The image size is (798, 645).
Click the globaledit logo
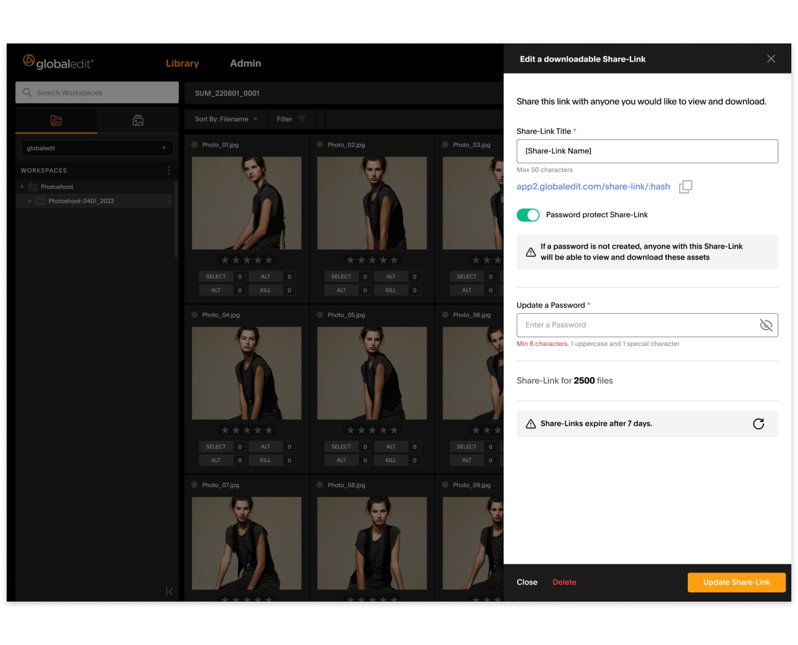tap(58, 62)
